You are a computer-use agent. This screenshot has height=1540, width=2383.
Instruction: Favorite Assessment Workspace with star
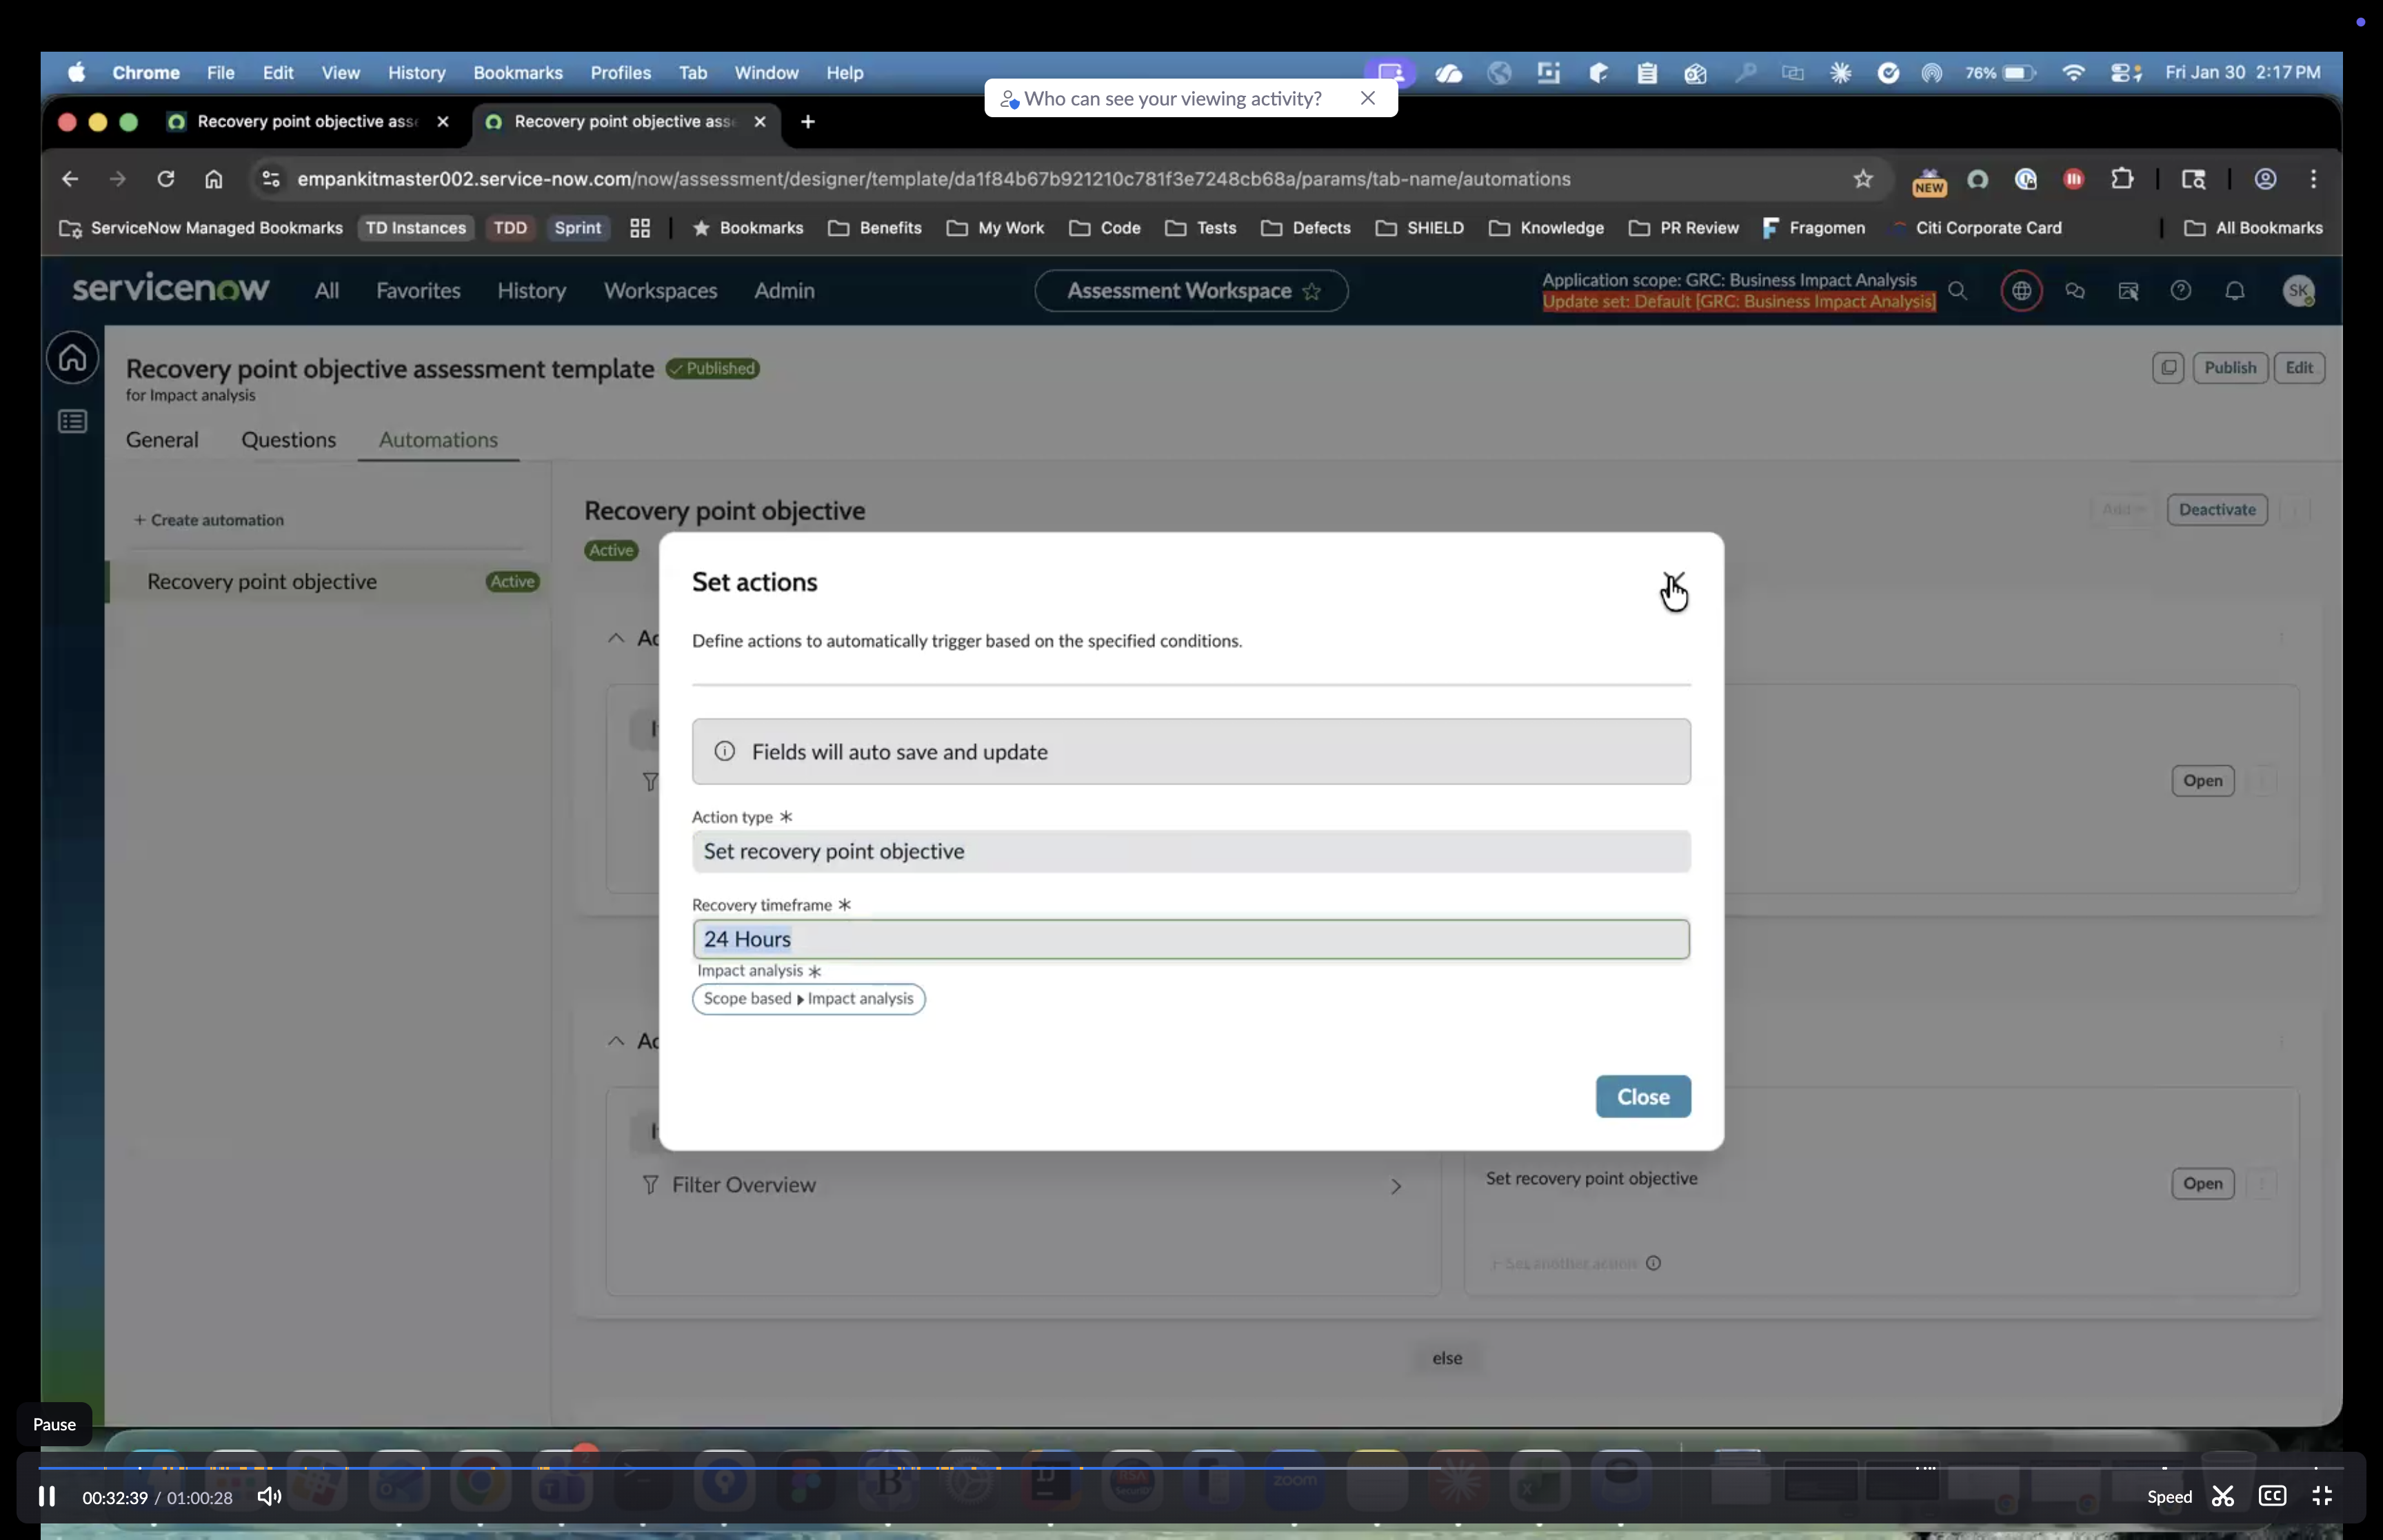coord(1311,291)
